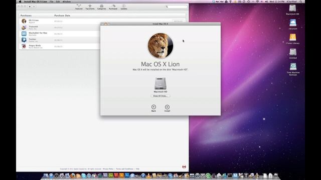Viewport: 321px width, 180px height.
Task: Click the Lion picture in the installer window
Action: pyautogui.click(x=160, y=45)
